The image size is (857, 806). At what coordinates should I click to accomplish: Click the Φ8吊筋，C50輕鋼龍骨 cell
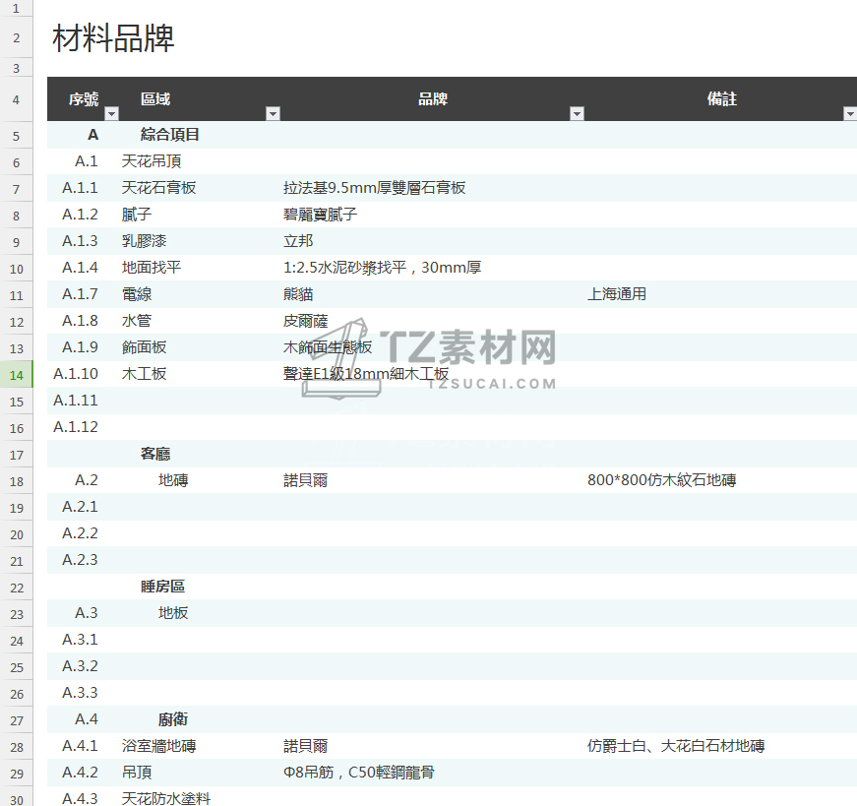[x=359, y=773]
